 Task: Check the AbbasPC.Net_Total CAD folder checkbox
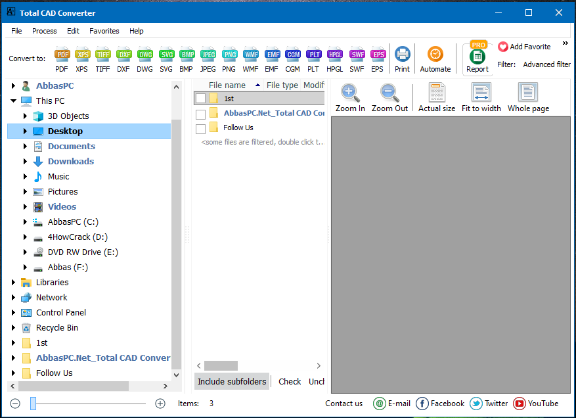[x=200, y=114]
